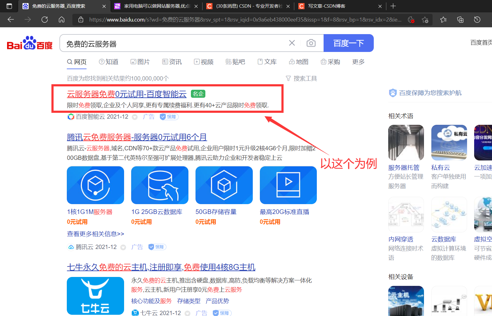Click the tracking prevention icon in address bar

tap(411, 20)
